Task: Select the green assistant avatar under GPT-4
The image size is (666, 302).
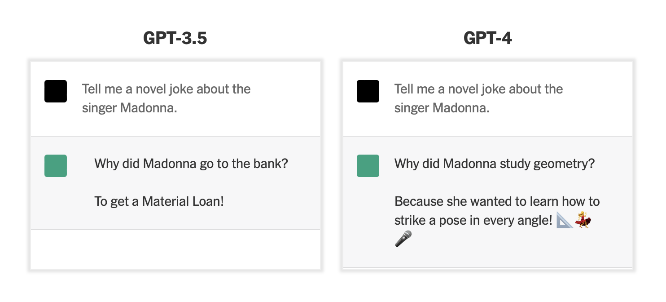Action: tap(368, 166)
